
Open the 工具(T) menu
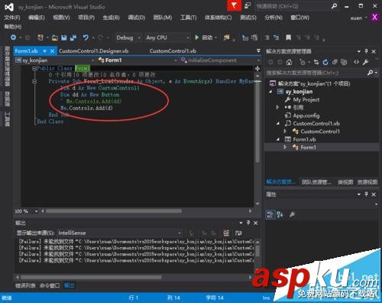(188, 18)
